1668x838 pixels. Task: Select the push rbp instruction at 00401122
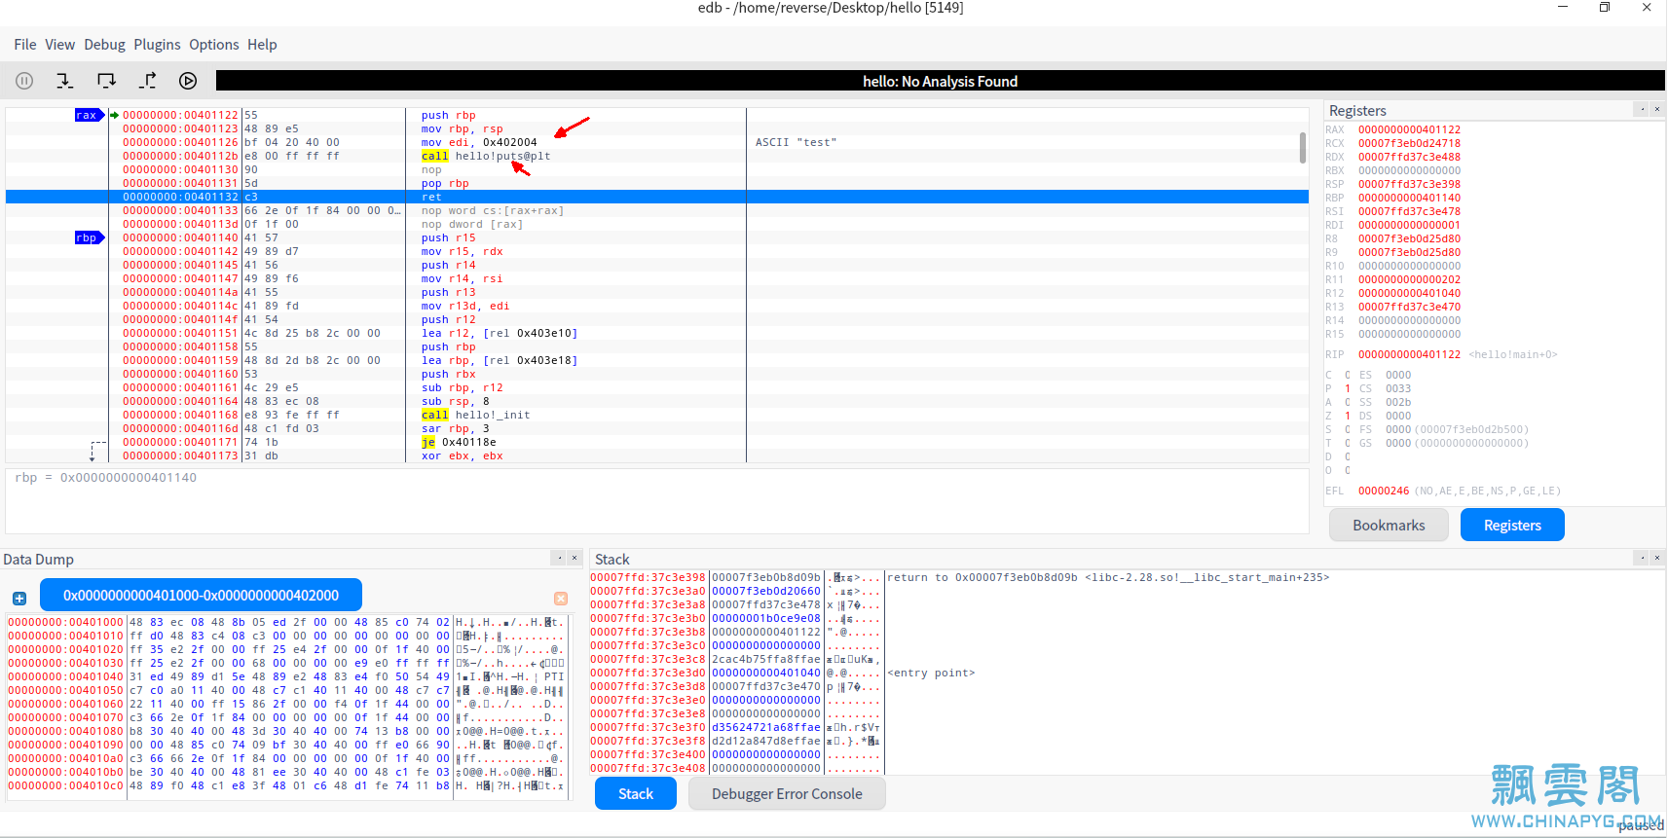[448, 115]
